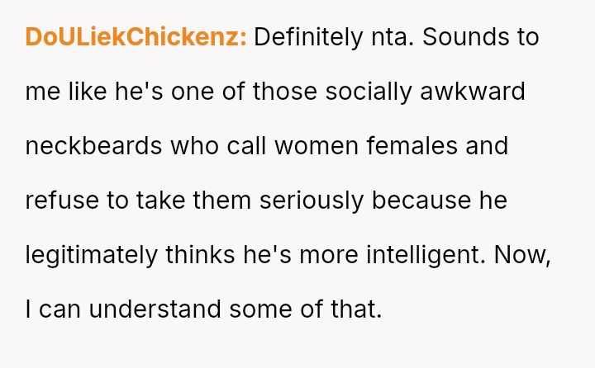Click the word "nta" in the comment
The image size is (595, 368).
(x=391, y=37)
